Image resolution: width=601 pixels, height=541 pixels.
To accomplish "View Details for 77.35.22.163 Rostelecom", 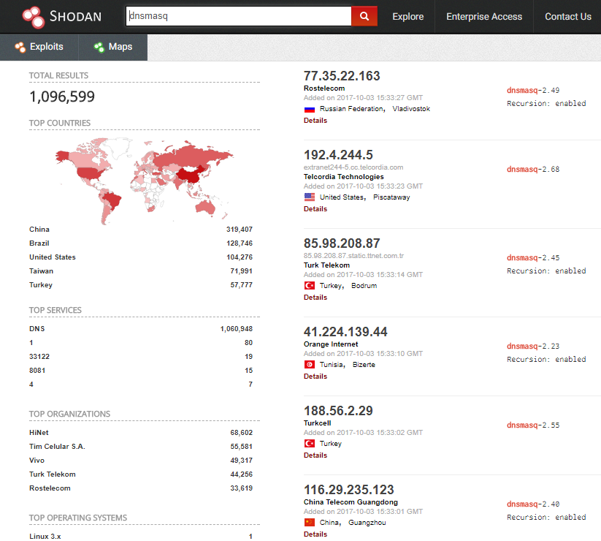I will point(315,121).
